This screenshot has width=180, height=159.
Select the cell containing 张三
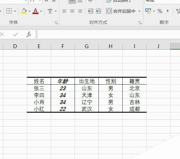coord(39,88)
